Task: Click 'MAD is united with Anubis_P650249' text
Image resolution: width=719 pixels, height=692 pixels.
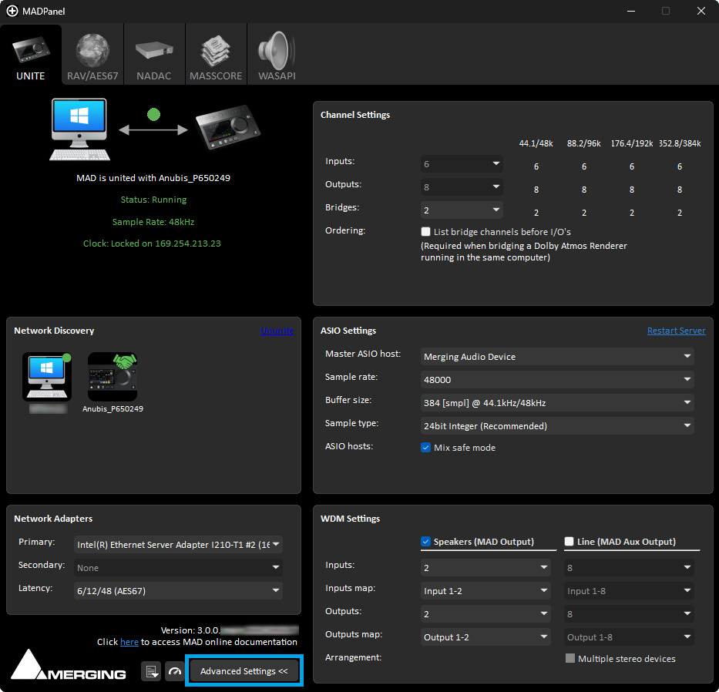Action: (153, 178)
